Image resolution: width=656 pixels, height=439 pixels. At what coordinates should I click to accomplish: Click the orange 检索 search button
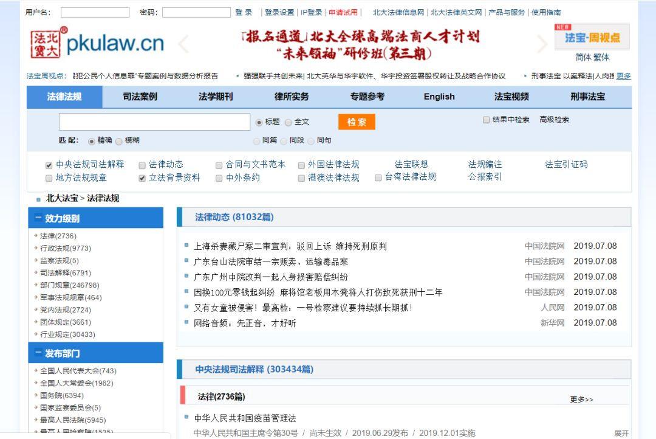[x=357, y=122]
